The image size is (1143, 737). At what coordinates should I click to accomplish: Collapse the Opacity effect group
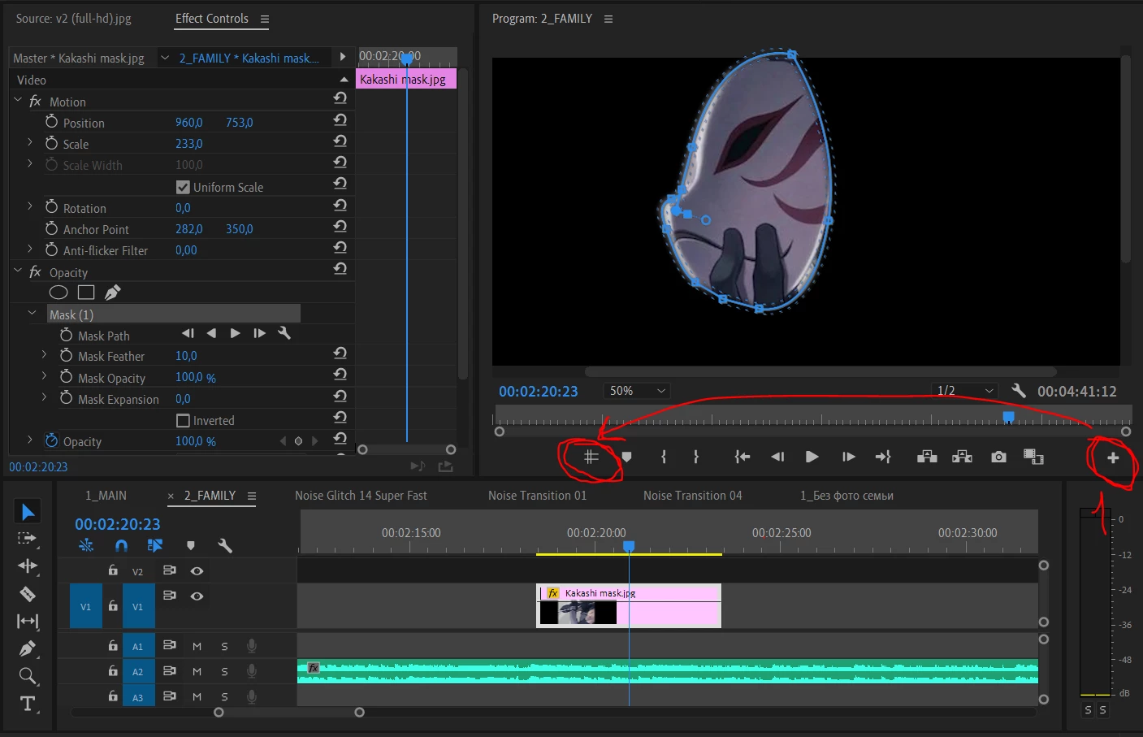click(x=18, y=271)
